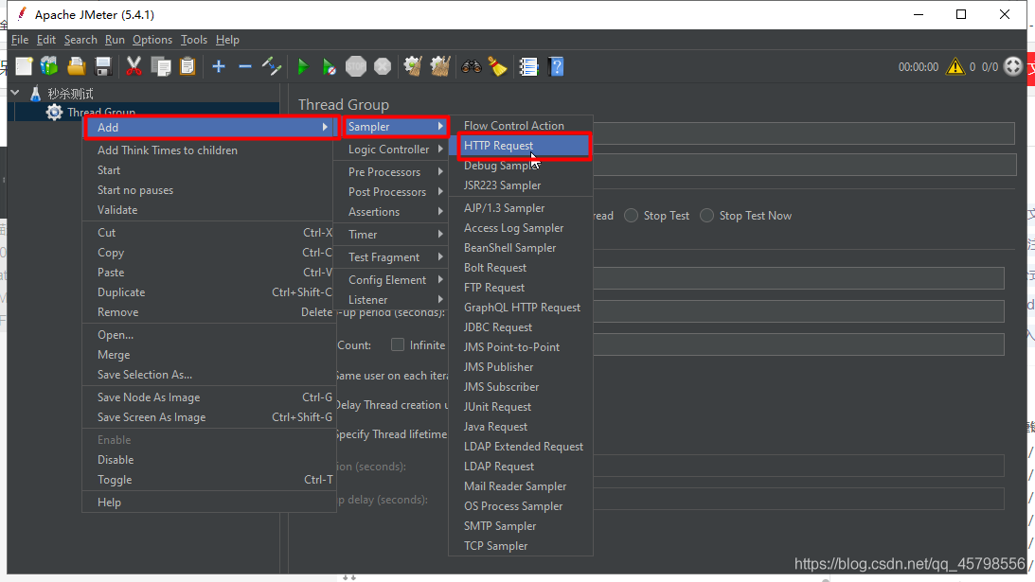Open the Function Helper dialog icon

(528, 66)
